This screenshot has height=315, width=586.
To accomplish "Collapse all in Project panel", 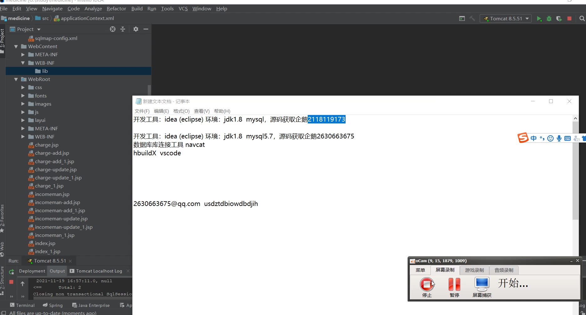I will click(123, 29).
